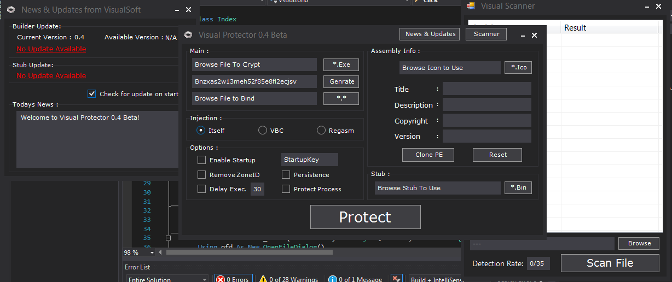Click the large Protect button
Image resolution: width=672 pixels, height=282 pixels.
365,217
